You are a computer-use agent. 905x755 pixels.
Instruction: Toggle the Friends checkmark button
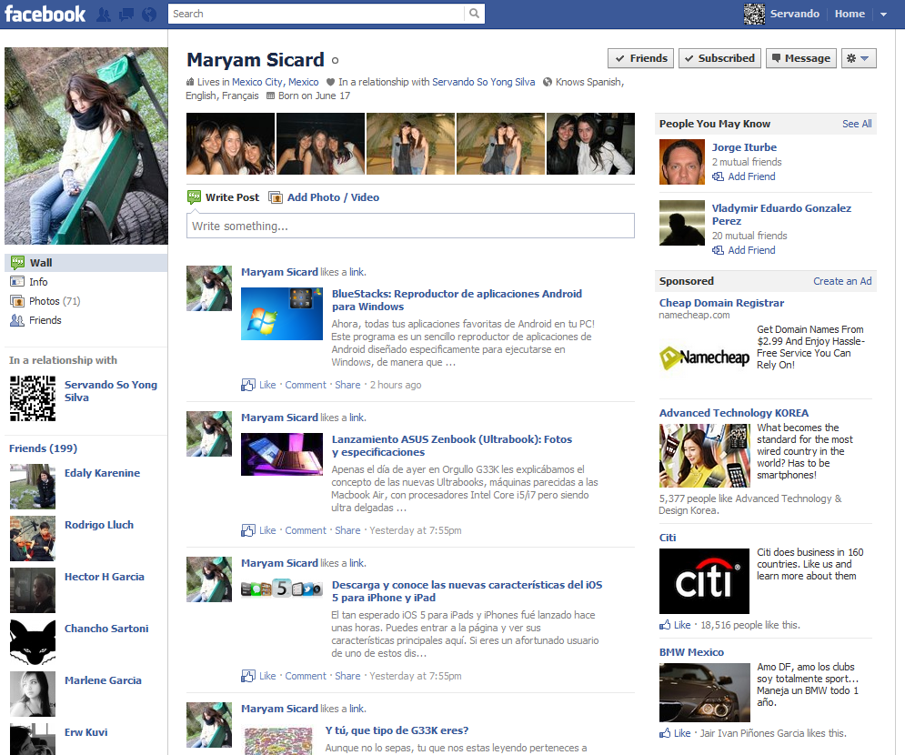tap(640, 58)
